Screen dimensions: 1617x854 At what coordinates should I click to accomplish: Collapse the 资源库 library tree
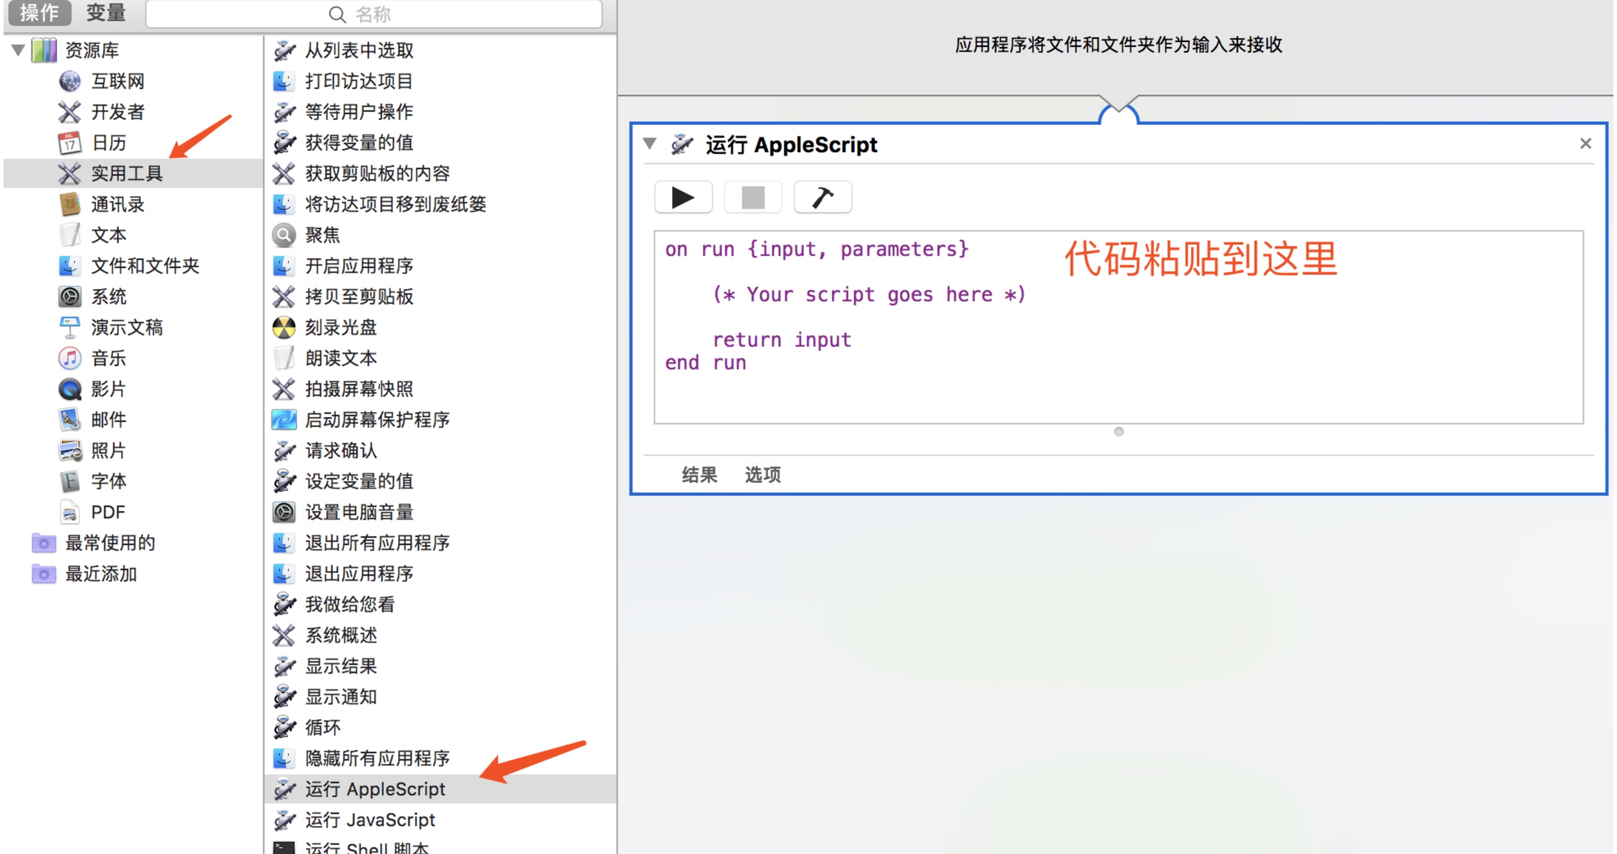tap(18, 50)
